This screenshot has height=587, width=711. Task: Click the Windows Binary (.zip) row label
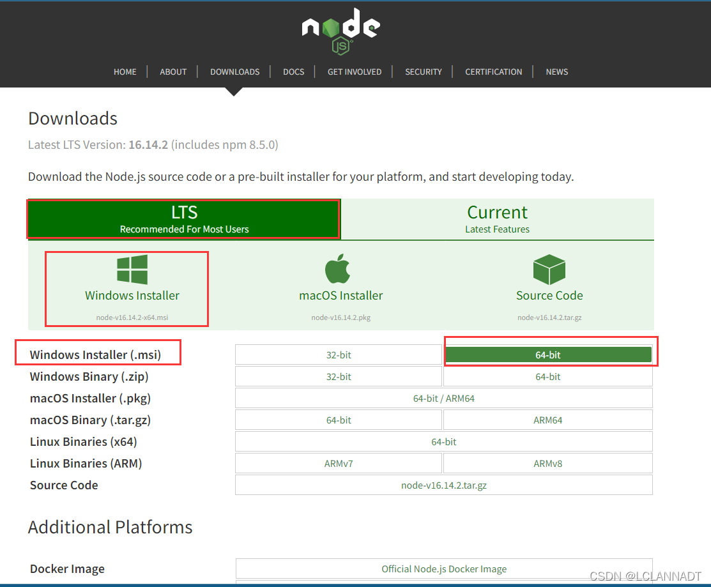89,377
